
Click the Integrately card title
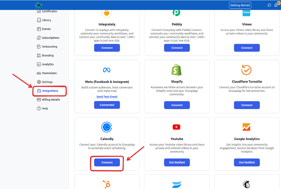click(x=107, y=24)
